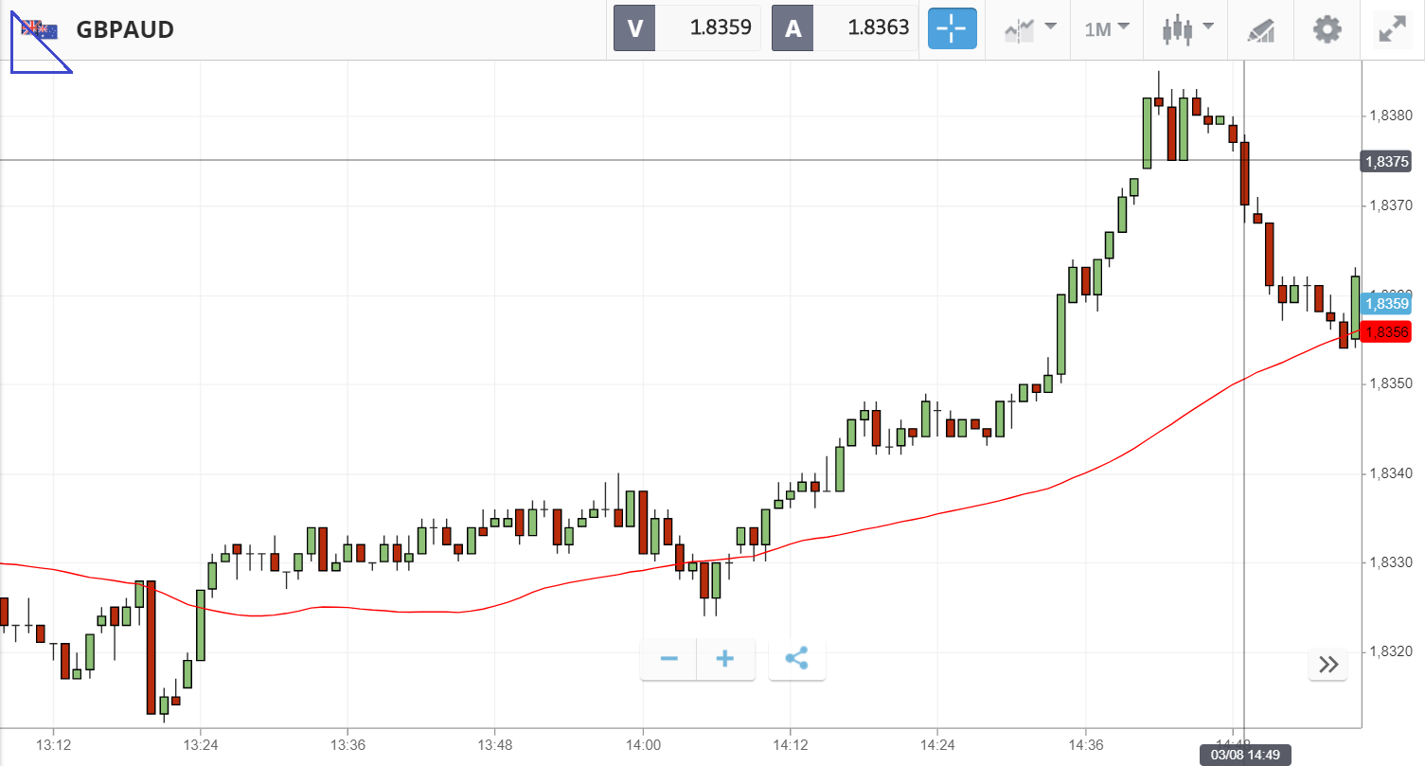Click the red 1,8356 moving average label

[1385, 331]
